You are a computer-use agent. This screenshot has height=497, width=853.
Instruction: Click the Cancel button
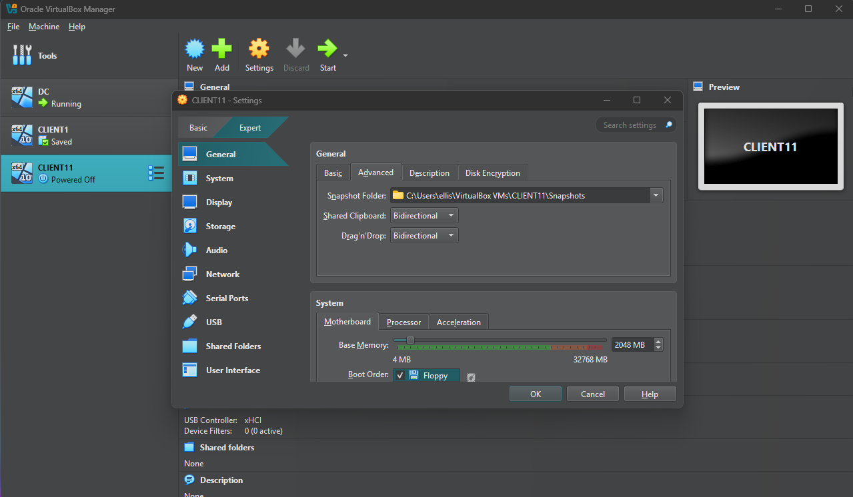coord(593,394)
